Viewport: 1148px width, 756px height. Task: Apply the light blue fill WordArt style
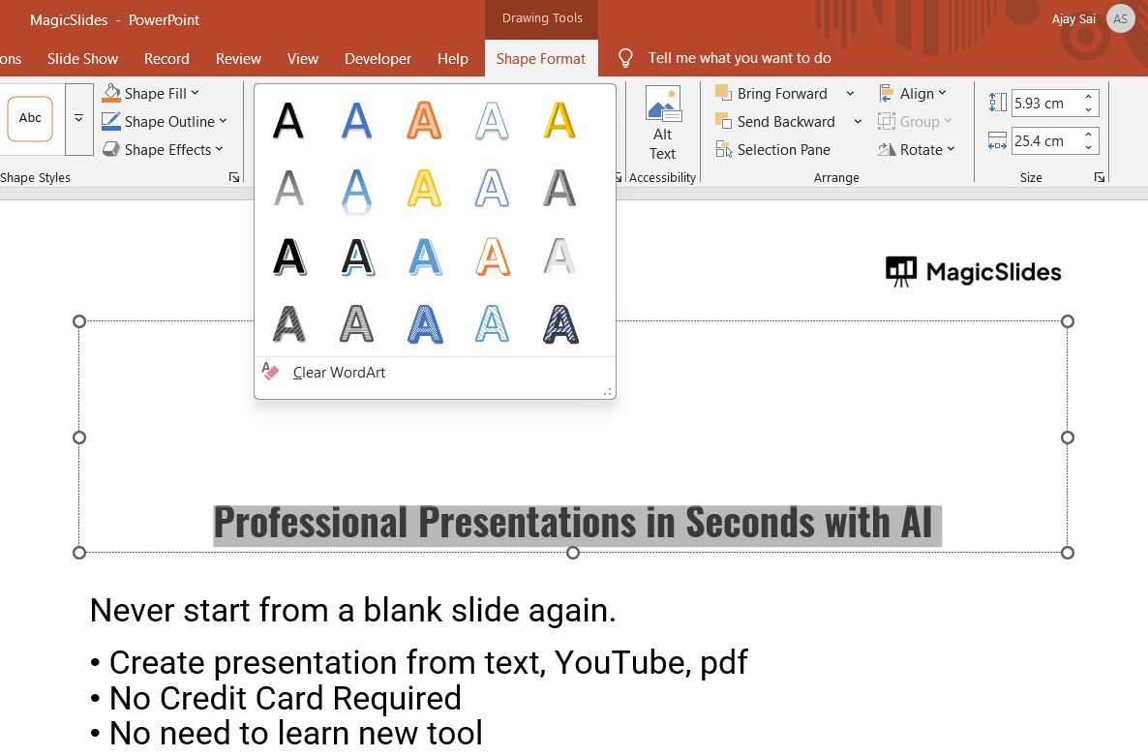(425, 257)
